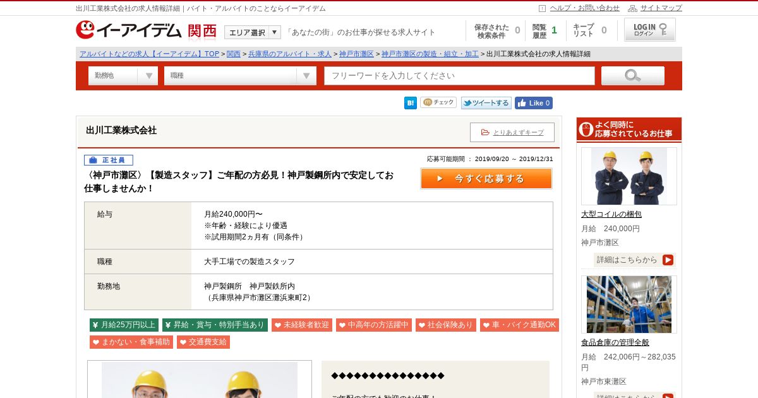Click the e-aidem 関西 site logo
This screenshot has width=758, height=398.
click(146, 30)
